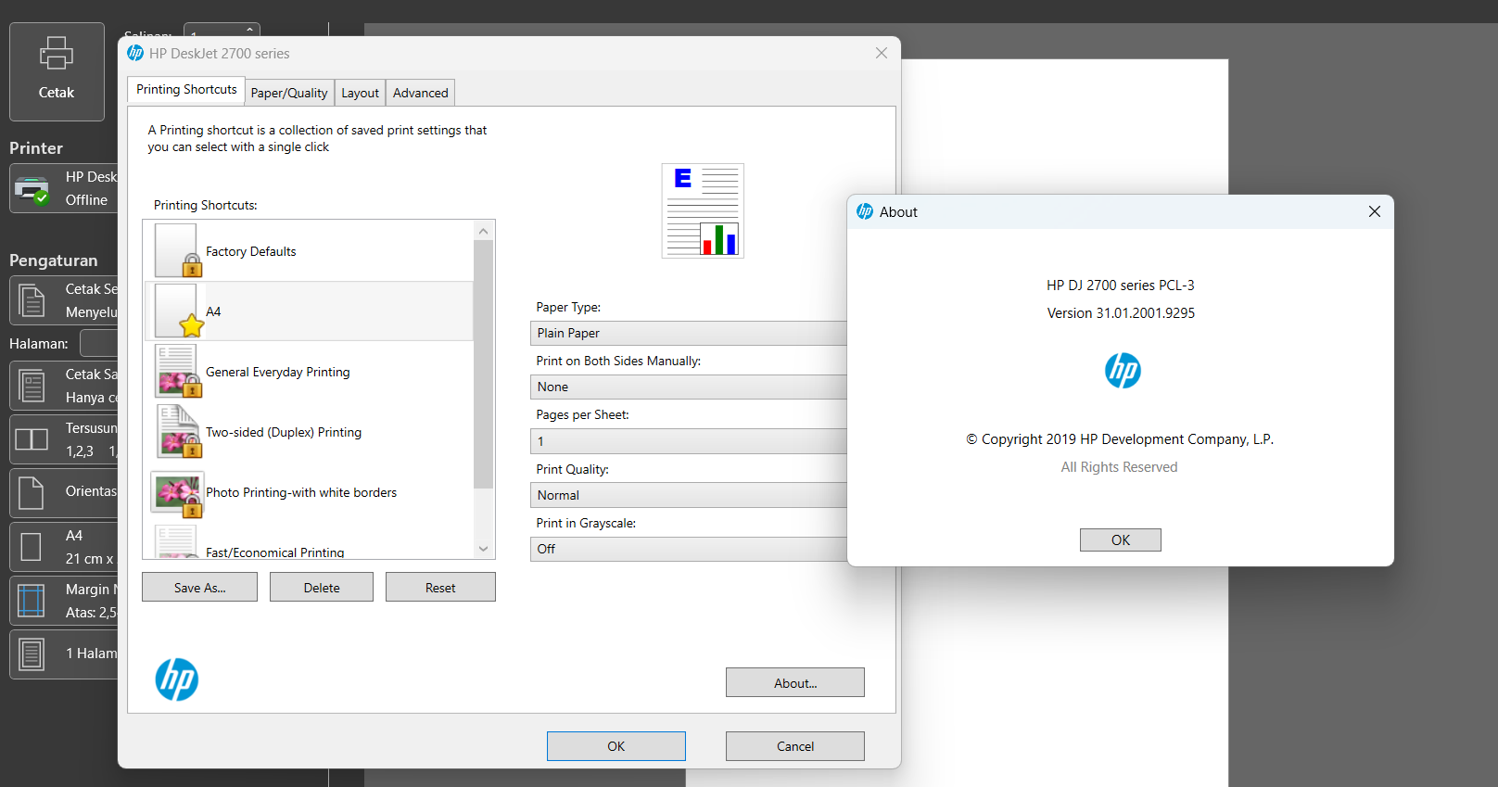Viewport: 1498px width, 787px height.
Task: Click the HP icon in About title bar
Action: click(x=865, y=211)
